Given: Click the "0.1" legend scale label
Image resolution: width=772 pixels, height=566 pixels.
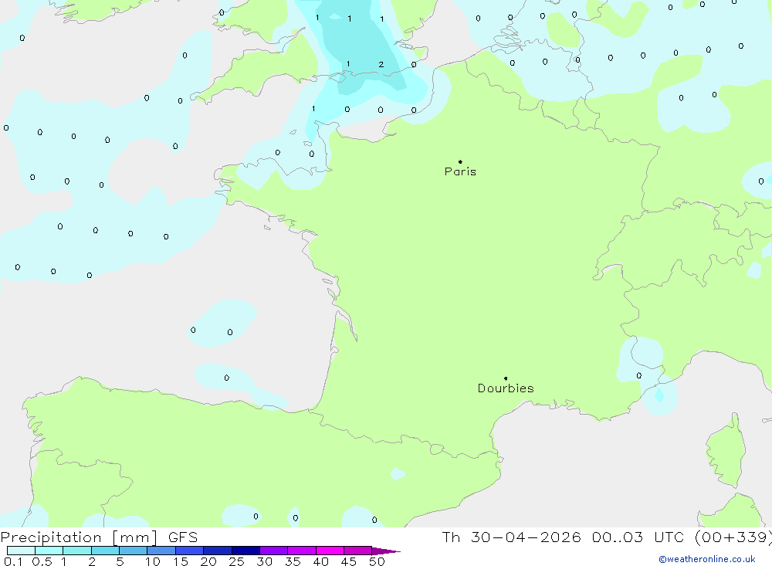Looking at the screenshot, I should tap(13, 561).
